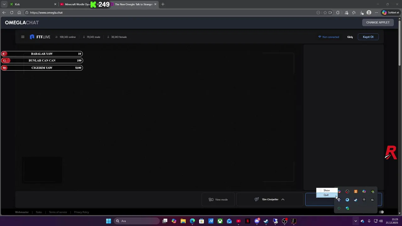
Task: Open the Rules footer link
Action: [39, 212]
